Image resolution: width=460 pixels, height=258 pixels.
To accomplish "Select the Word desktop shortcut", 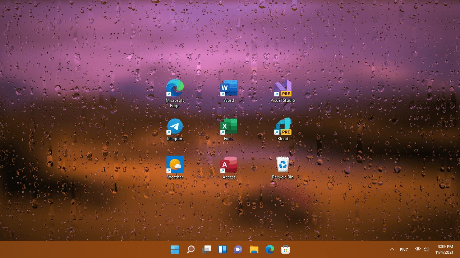I will tap(229, 91).
